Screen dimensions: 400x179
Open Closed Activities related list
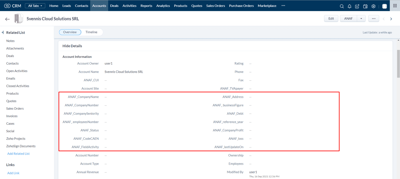(x=18, y=86)
